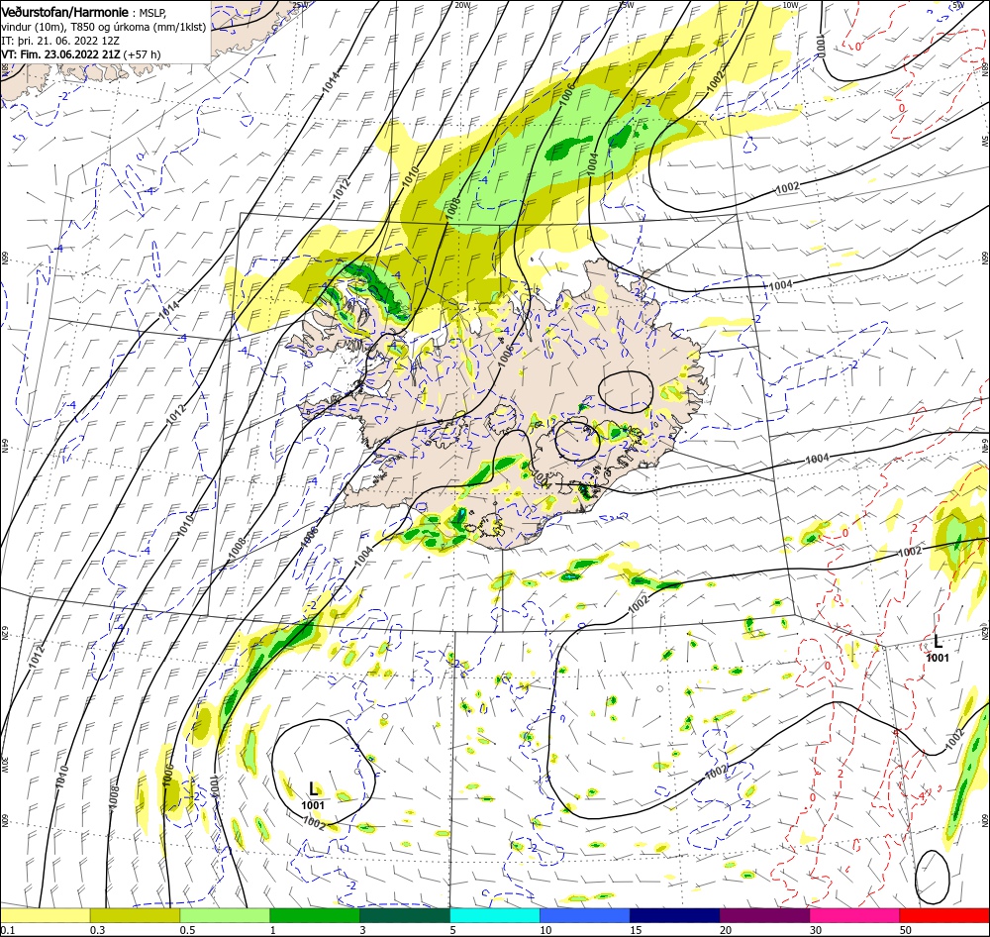Viewport: 990px width, 937px height.
Task: Select the cyan 5 mm legend segment
Action: point(495,915)
